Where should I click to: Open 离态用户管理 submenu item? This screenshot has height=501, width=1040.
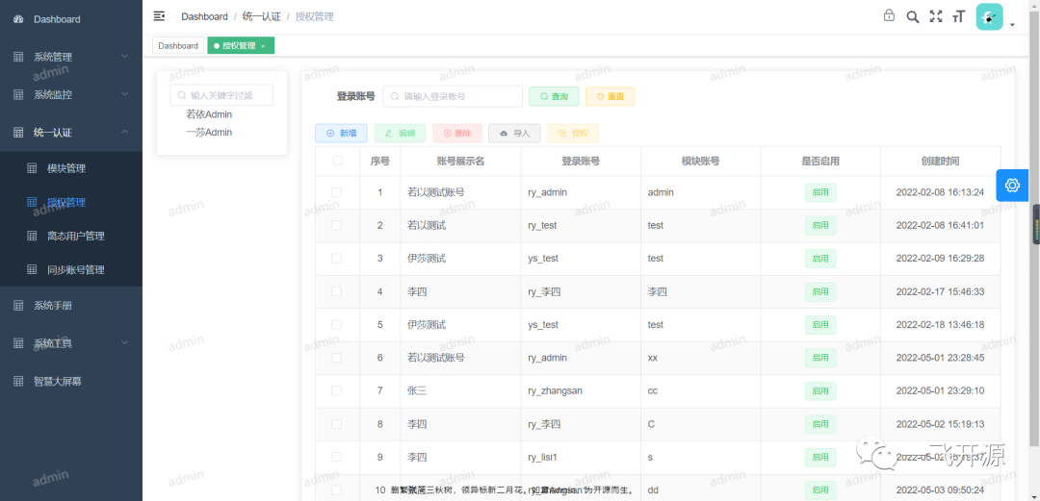(71, 236)
